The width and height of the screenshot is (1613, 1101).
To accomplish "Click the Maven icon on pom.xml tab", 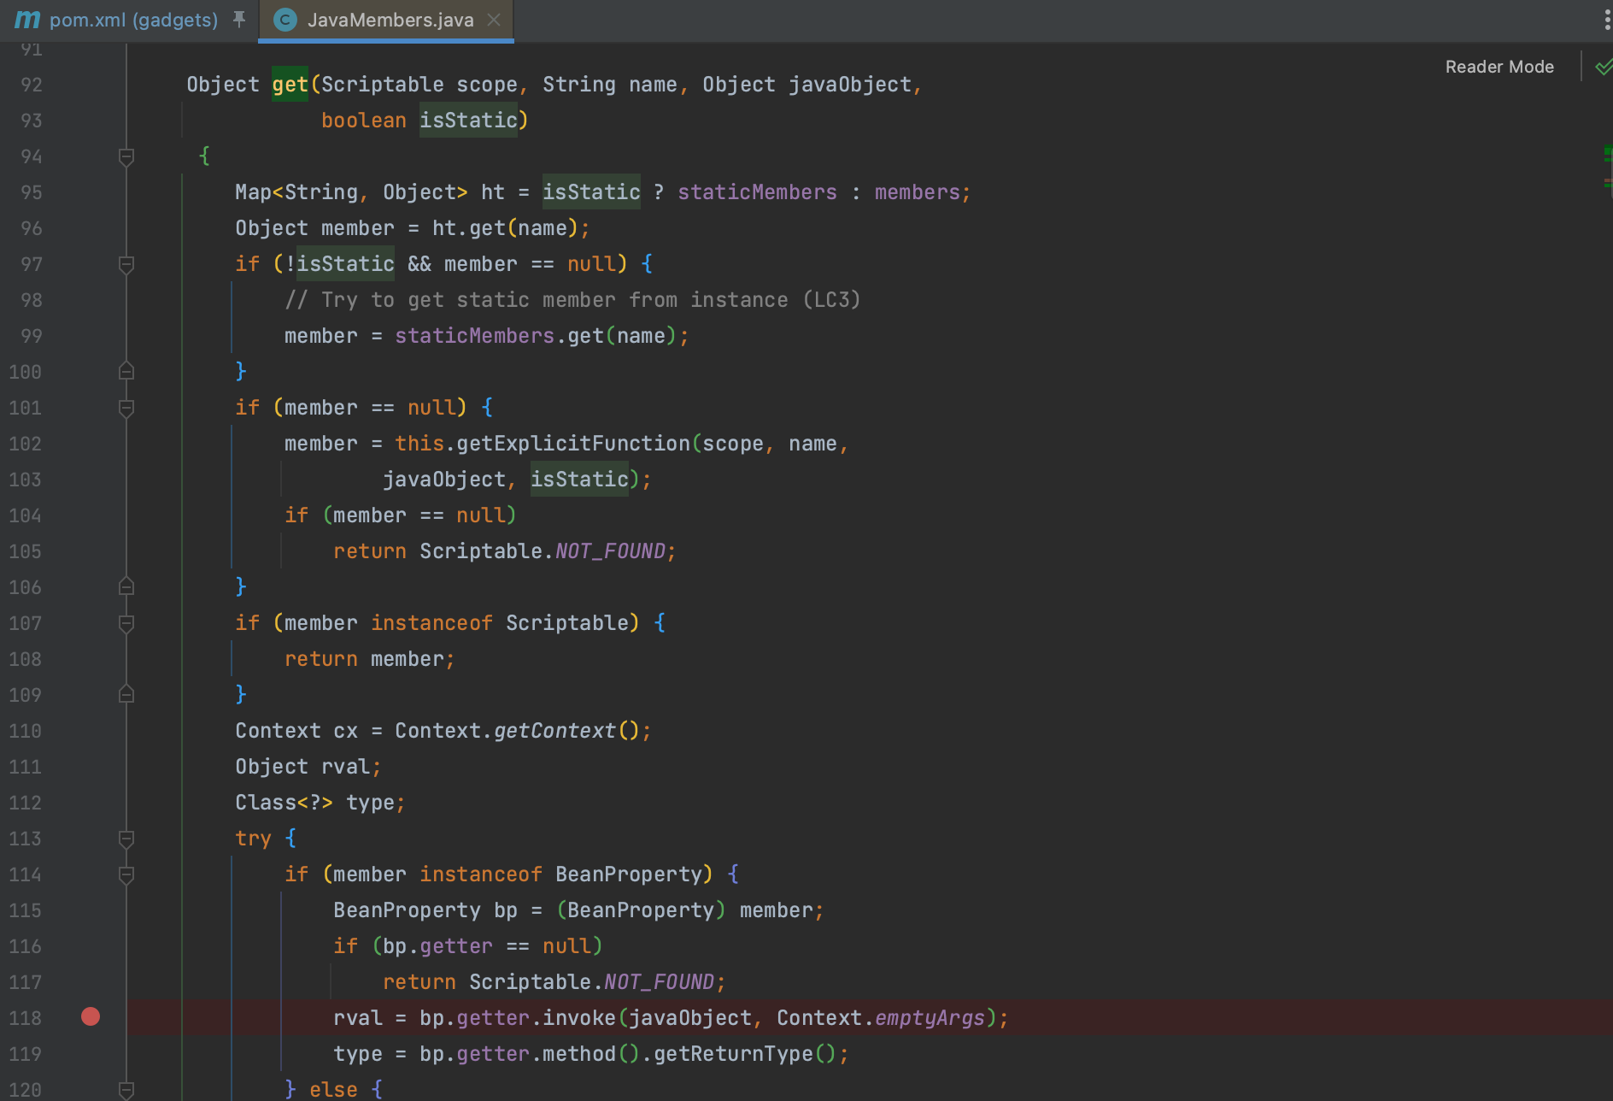I will [x=27, y=20].
